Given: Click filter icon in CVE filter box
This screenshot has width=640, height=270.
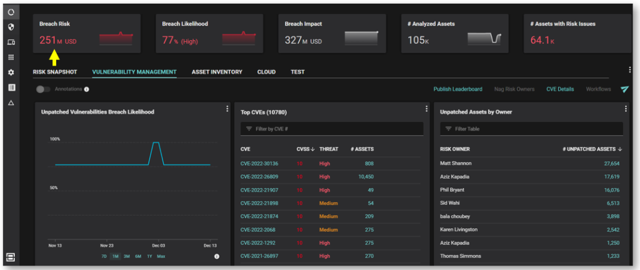Looking at the screenshot, I should click(x=249, y=129).
